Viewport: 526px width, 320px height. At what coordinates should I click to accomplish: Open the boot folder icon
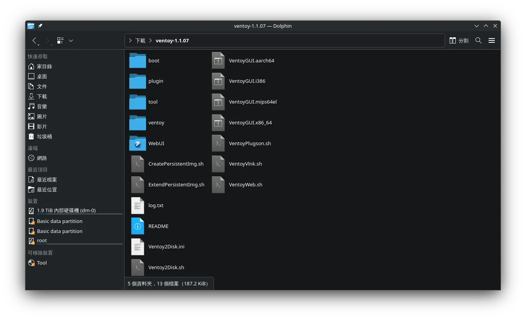pyautogui.click(x=138, y=60)
